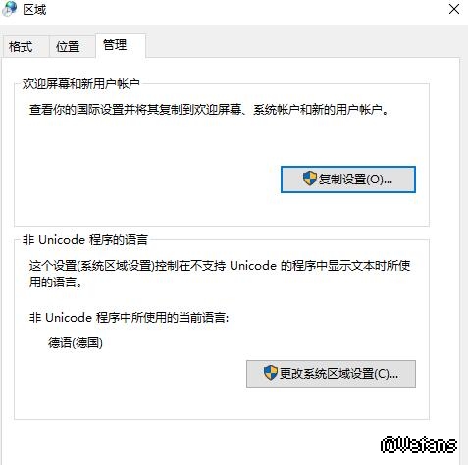
Task: Click the 欢迎屏幕和新用户帐户 group label
Action: (81, 84)
